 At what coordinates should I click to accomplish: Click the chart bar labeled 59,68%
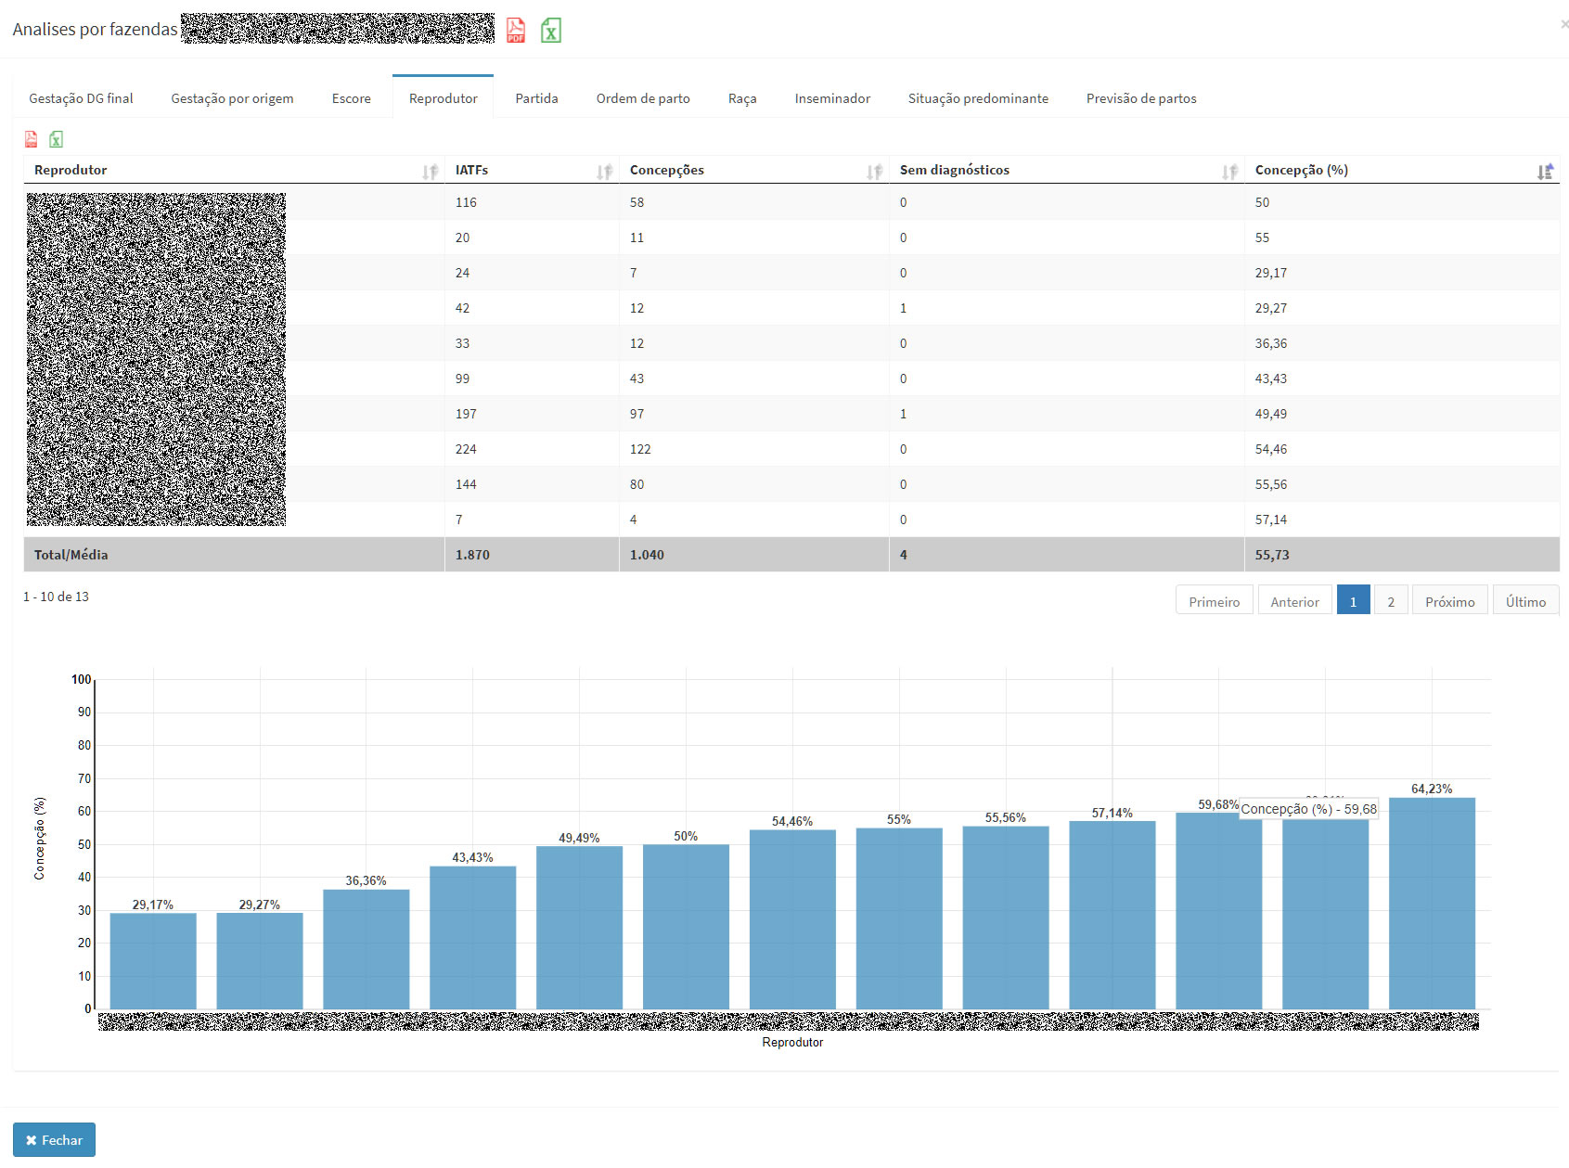(1219, 911)
